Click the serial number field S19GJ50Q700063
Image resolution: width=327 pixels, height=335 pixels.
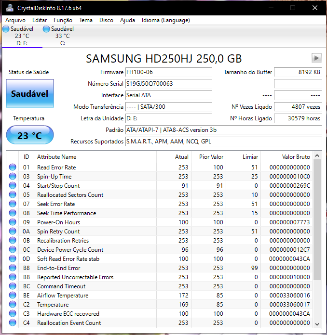click(x=168, y=84)
